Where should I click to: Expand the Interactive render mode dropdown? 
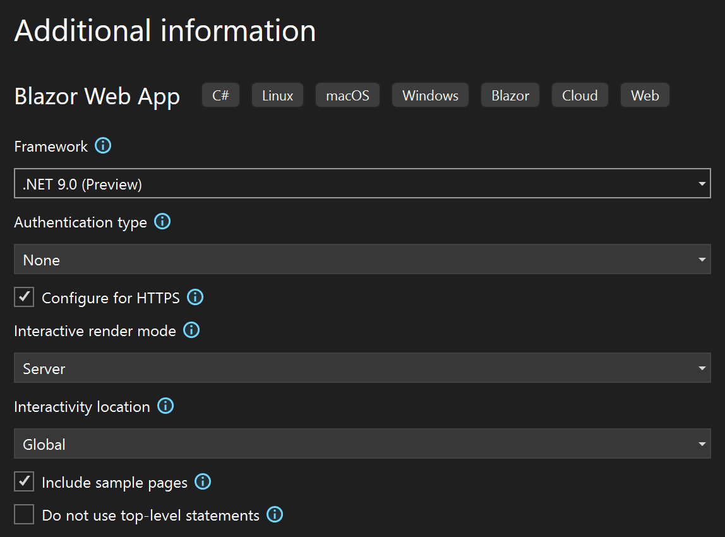click(362, 368)
